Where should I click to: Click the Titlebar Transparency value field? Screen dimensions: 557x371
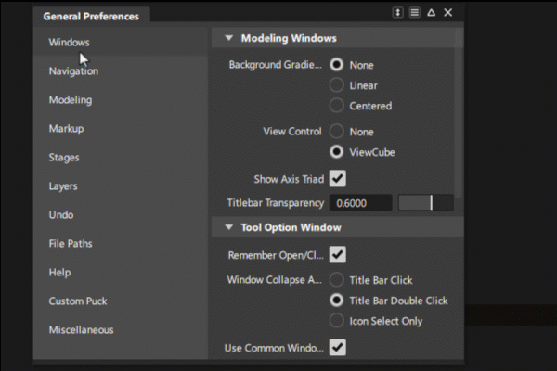362,202
